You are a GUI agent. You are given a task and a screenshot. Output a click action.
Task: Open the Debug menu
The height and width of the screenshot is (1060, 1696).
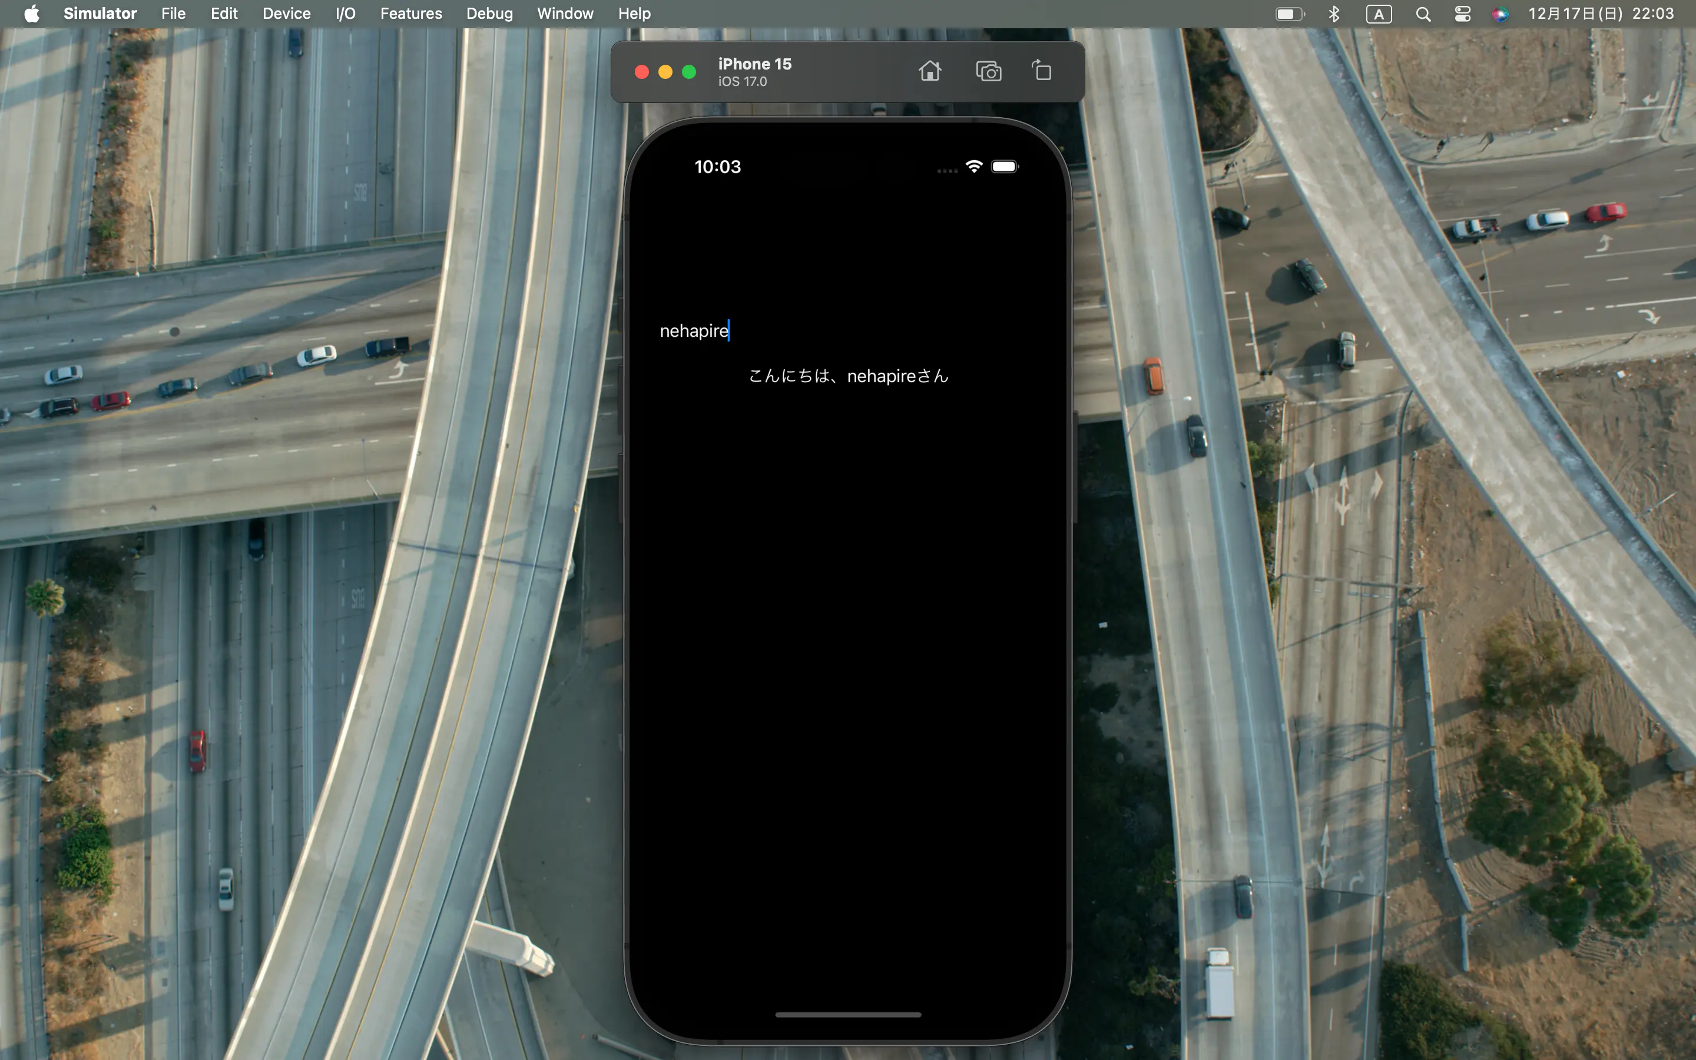click(490, 14)
